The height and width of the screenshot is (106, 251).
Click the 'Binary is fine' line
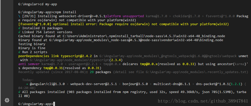[x=32, y=48]
